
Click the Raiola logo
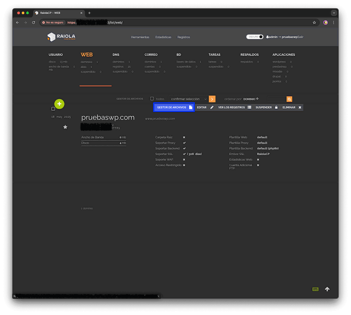click(61, 37)
